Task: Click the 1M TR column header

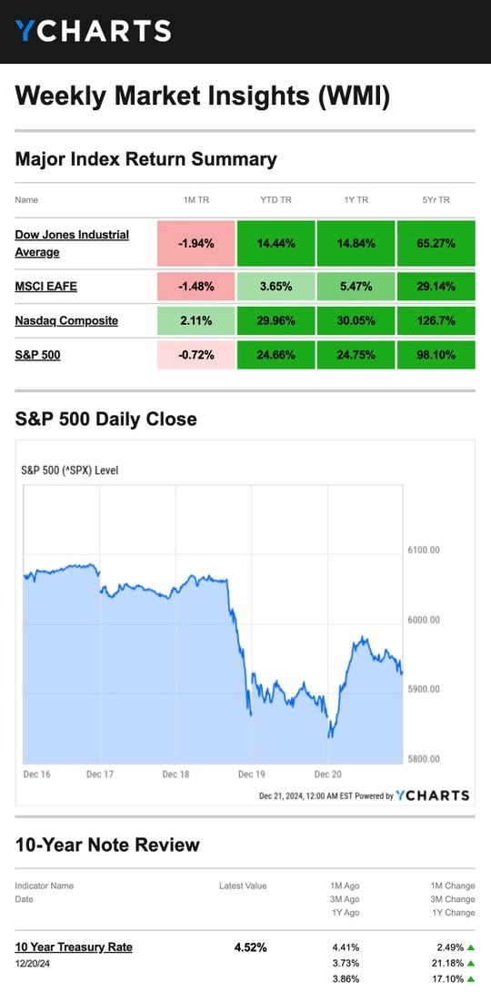Action: pyautogui.click(x=195, y=200)
